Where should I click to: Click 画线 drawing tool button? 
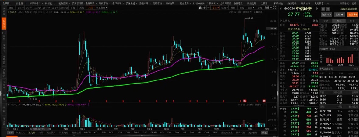(x=242, y=8)
